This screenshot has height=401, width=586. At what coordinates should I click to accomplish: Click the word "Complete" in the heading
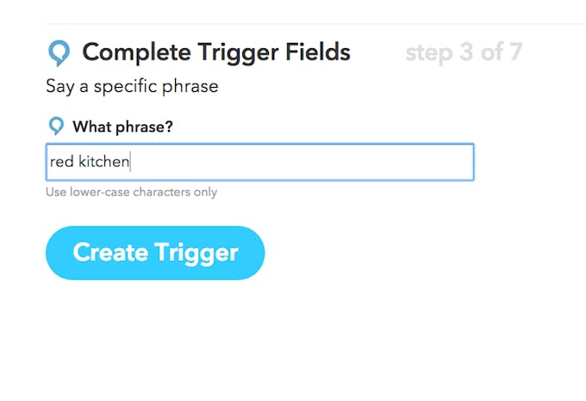point(136,52)
